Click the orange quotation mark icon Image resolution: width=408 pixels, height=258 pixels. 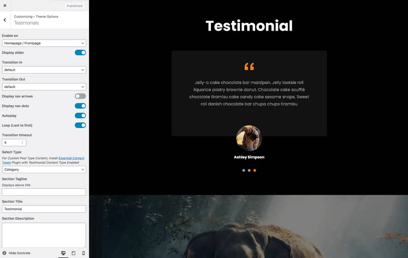pyautogui.click(x=249, y=66)
